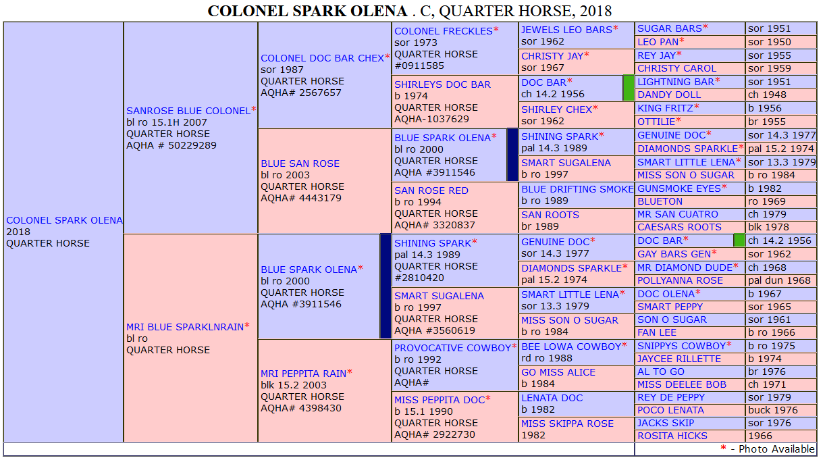Open the MISS PEPPITA DOC link
825x458 pixels.
click(440, 400)
